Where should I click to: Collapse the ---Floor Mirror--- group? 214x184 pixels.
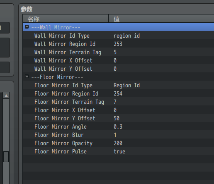click(x=27, y=76)
